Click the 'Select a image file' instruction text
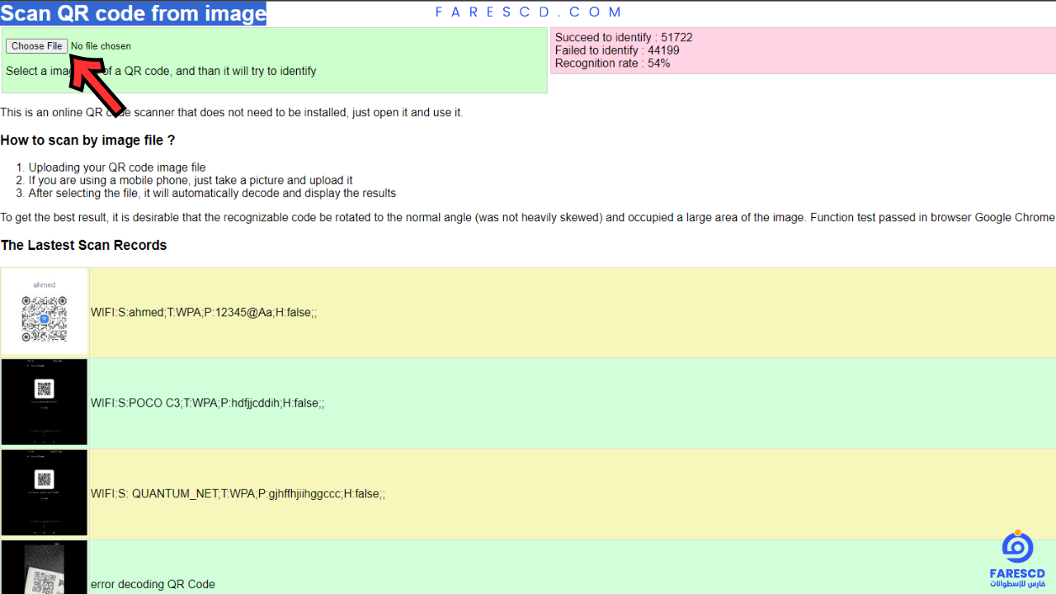The height and width of the screenshot is (594, 1056). [x=161, y=71]
